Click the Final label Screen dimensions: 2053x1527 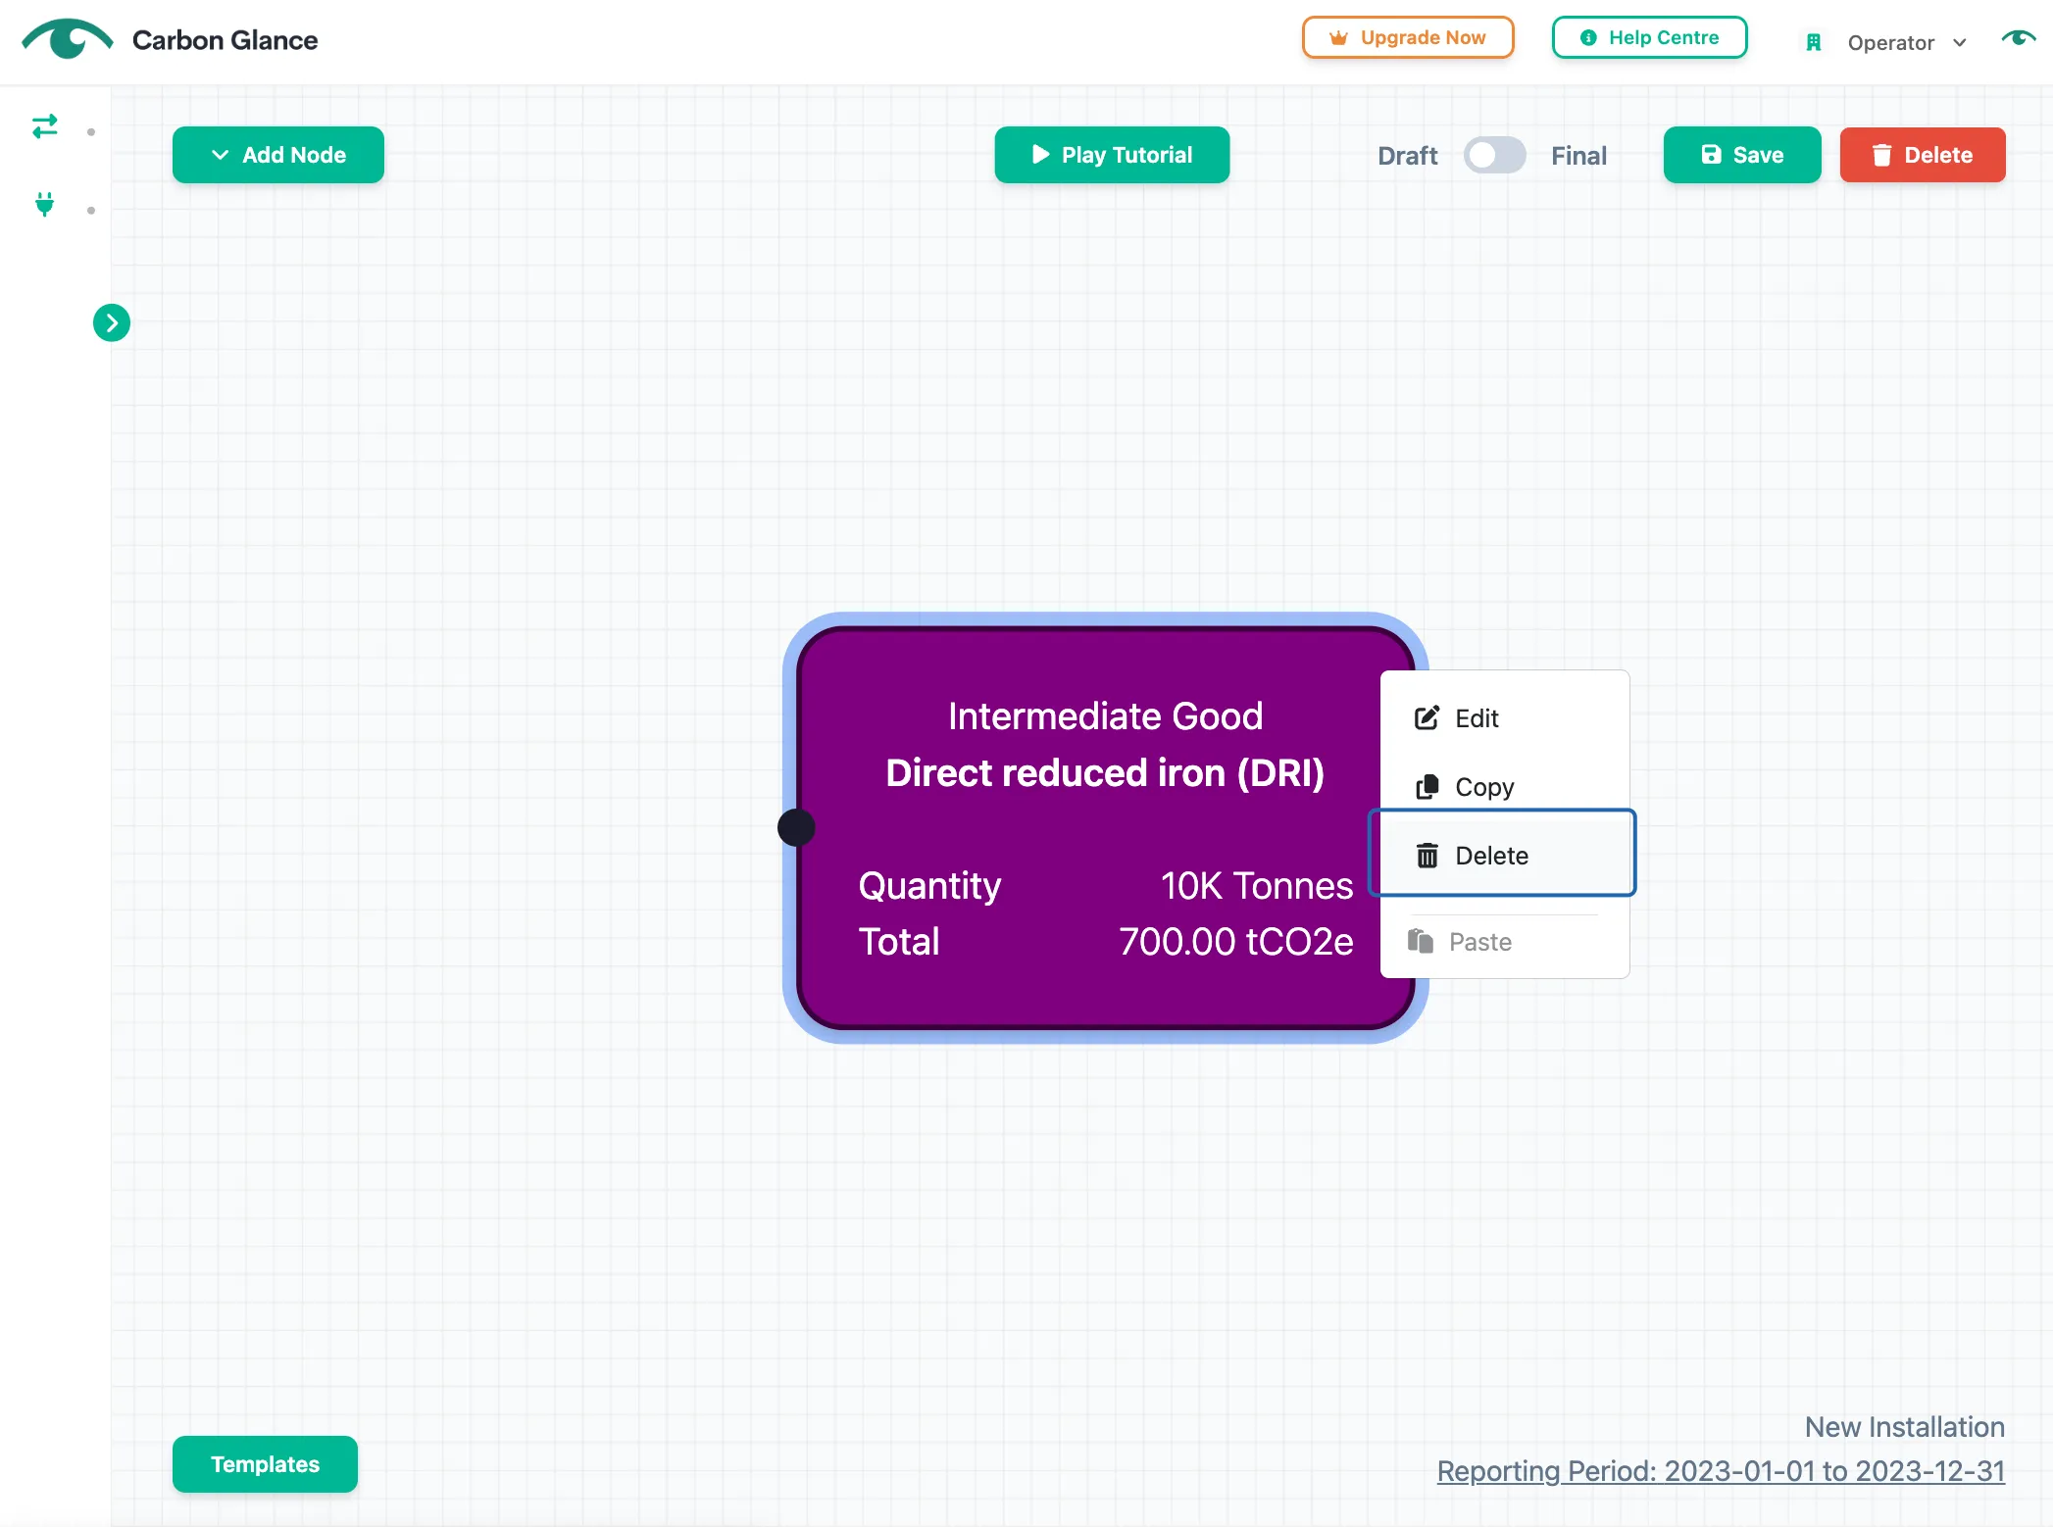pos(1578,156)
